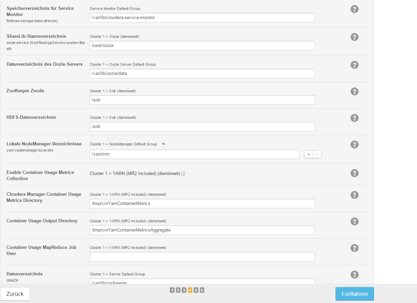This screenshot has width=417, height=303.
Task: Open help for Speicherverzeichnis für Service Monitor
Action: 355,9
